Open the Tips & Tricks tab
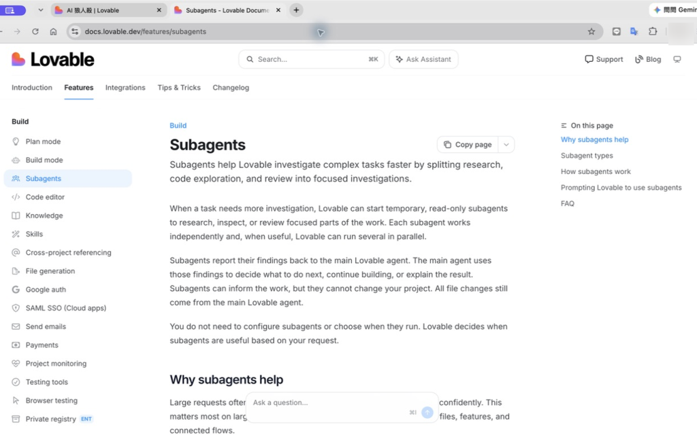 pos(179,88)
